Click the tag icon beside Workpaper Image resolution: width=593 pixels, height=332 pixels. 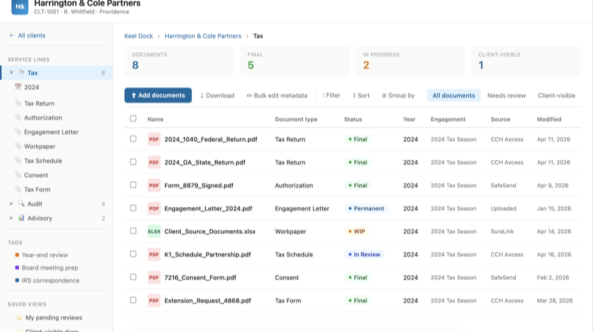pyautogui.click(x=17, y=146)
